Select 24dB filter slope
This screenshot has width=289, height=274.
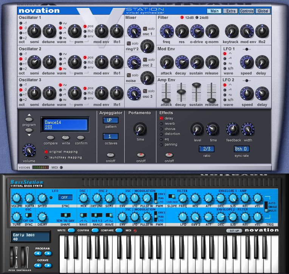point(197,17)
